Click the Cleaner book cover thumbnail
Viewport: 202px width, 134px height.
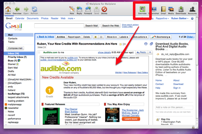pyautogui.click(x=51, y=116)
